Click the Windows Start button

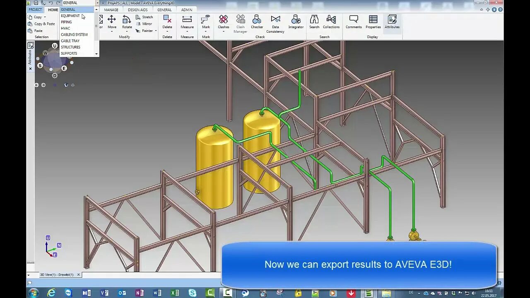click(34, 293)
